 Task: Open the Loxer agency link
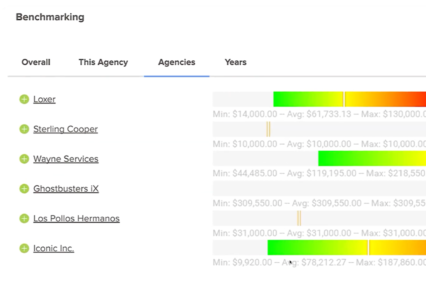tap(44, 99)
